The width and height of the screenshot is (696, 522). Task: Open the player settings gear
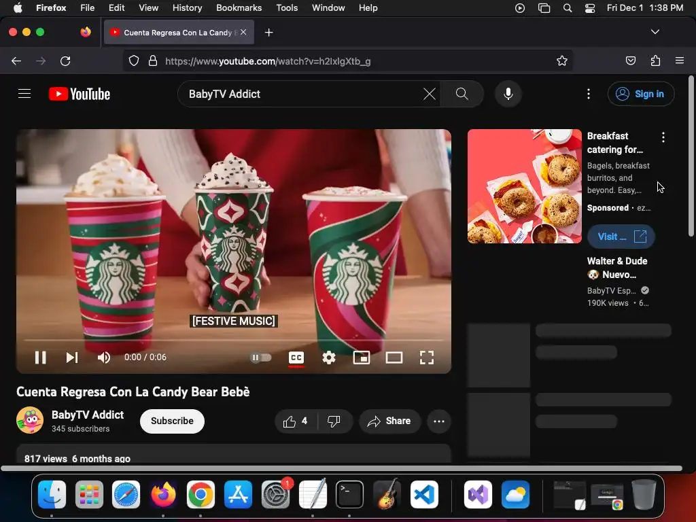tap(328, 358)
